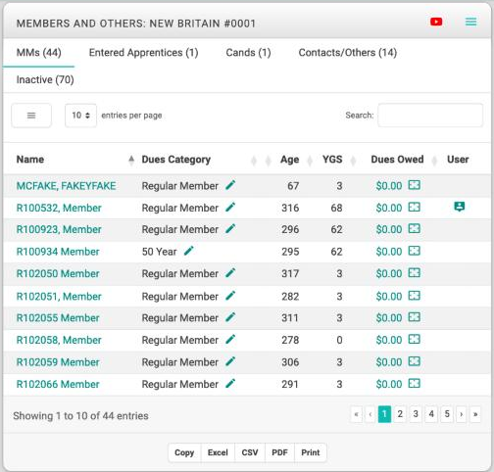Open R102051, Member profile link

[x=59, y=297]
